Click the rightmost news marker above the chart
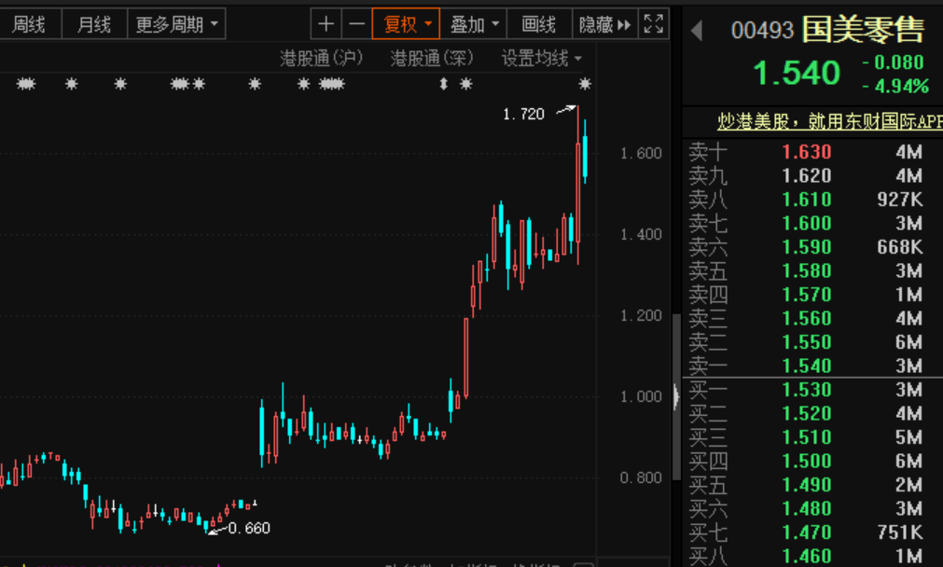Image resolution: width=943 pixels, height=567 pixels. point(585,85)
